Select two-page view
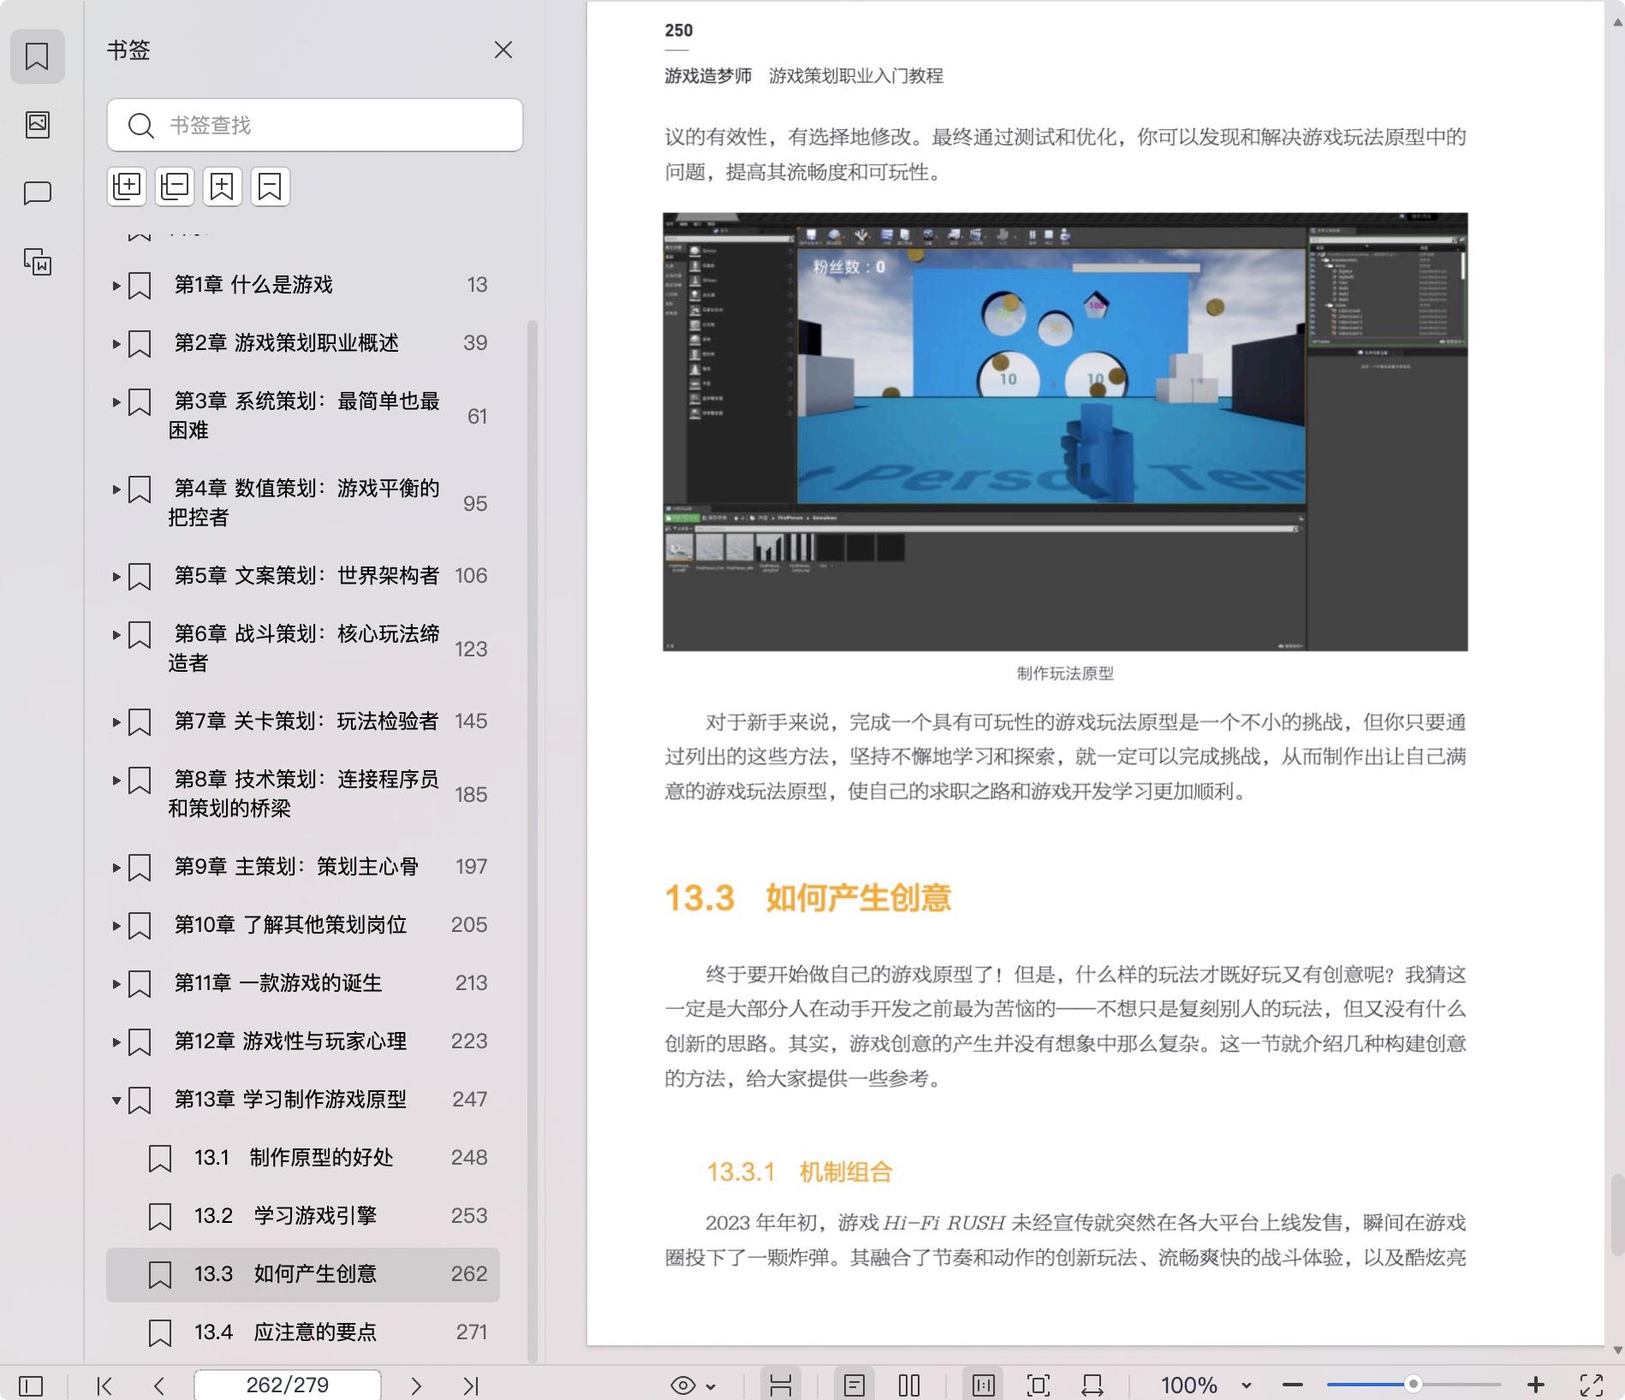 click(909, 1385)
